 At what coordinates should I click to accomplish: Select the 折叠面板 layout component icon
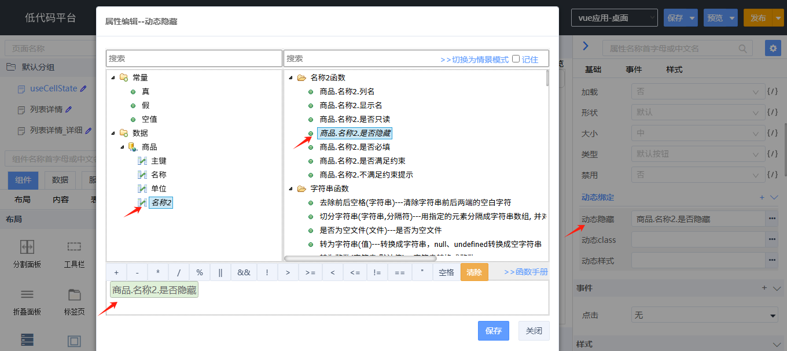tap(27, 294)
